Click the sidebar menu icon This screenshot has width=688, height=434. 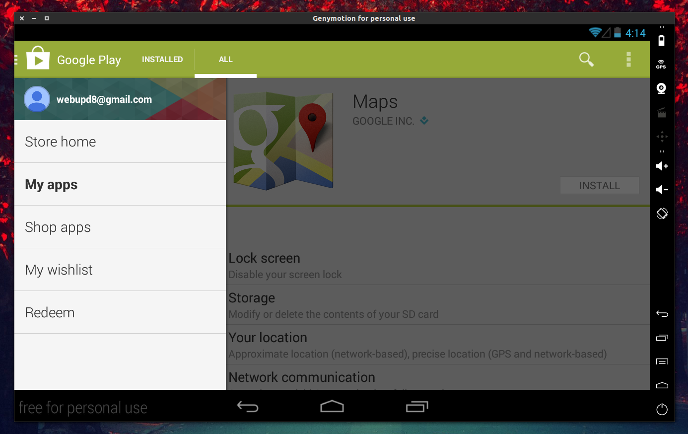[662, 362]
